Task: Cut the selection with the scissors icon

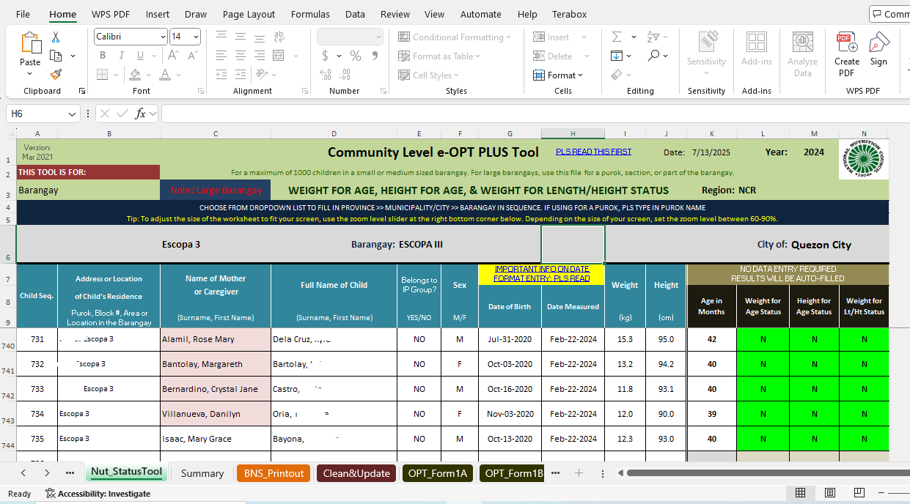Action: [x=56, y=37]
